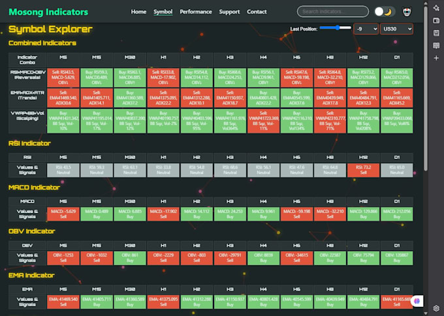Viewport: 444px width, 316px height.
Task: Open the reading mode book icon
Action: pos(436,46)
